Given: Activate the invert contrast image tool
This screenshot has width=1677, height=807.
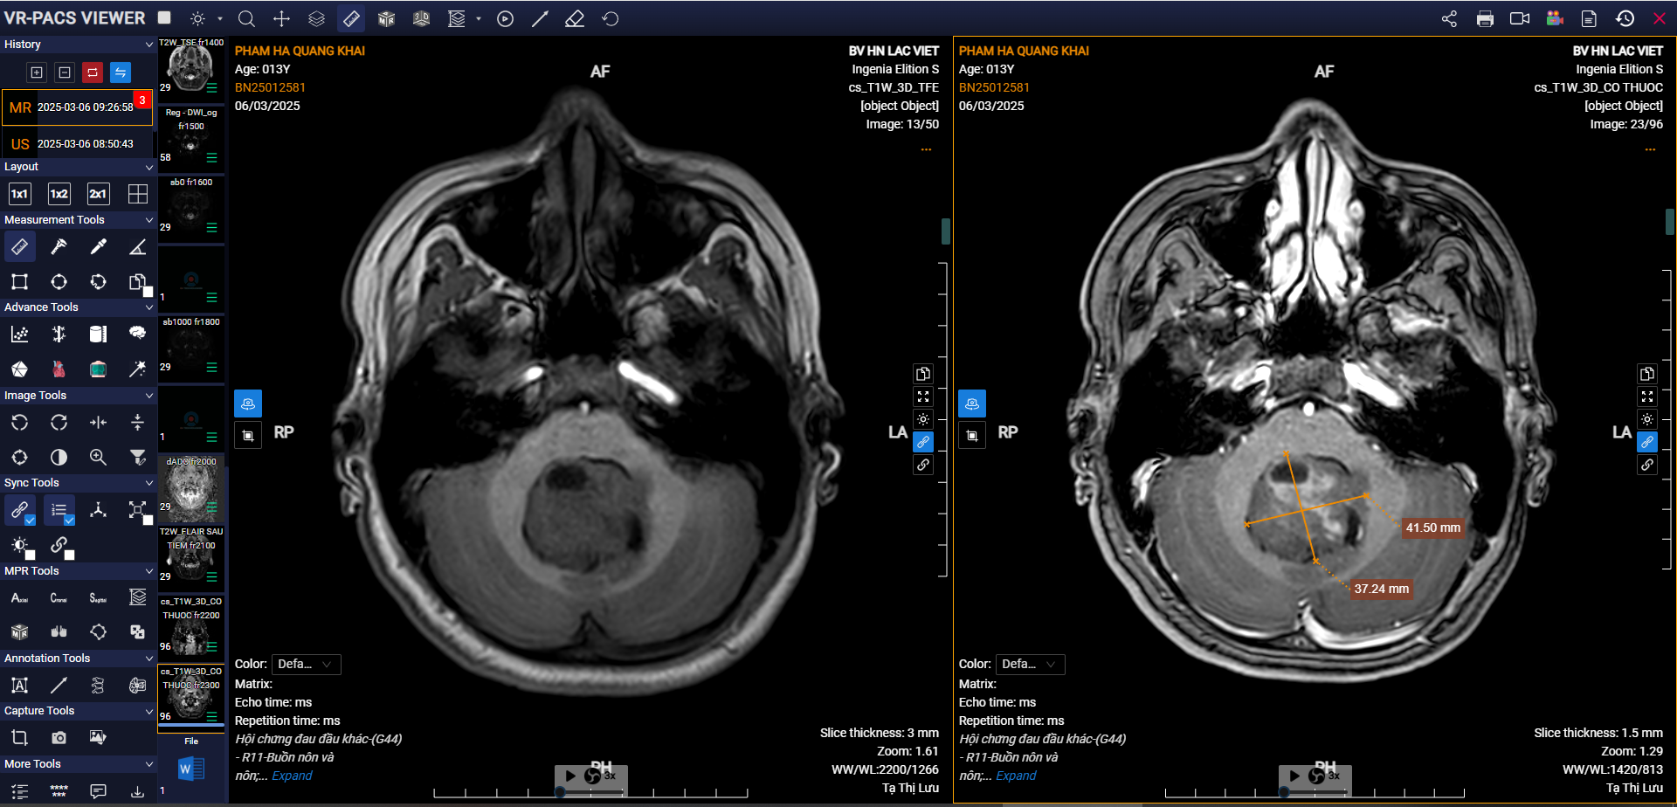Looking at the screenshot, I should pyautogui.click(x=59, y=457).
